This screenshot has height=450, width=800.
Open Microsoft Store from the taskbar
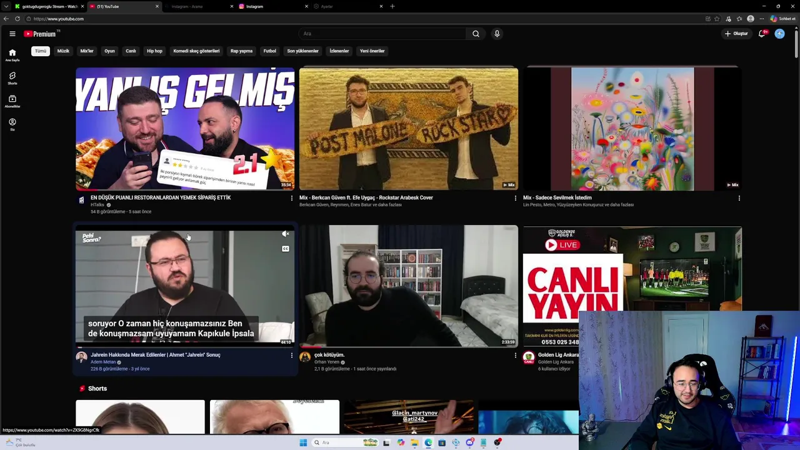442,442
